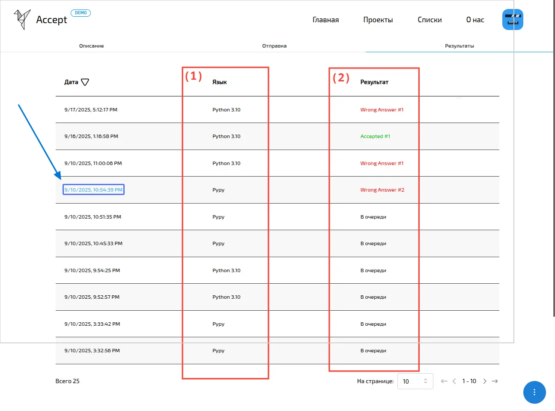The width and height of the screenshot is (555, 411).
Task: Open submission dated 9/17/2025, 5:12:17 PM
Action: tap(91, 110)
